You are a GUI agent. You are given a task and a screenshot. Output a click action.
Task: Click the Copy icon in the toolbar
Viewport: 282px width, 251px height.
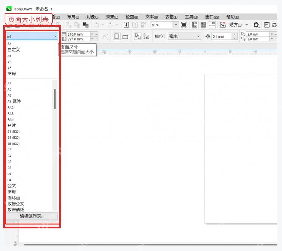(x=77, y=25)
